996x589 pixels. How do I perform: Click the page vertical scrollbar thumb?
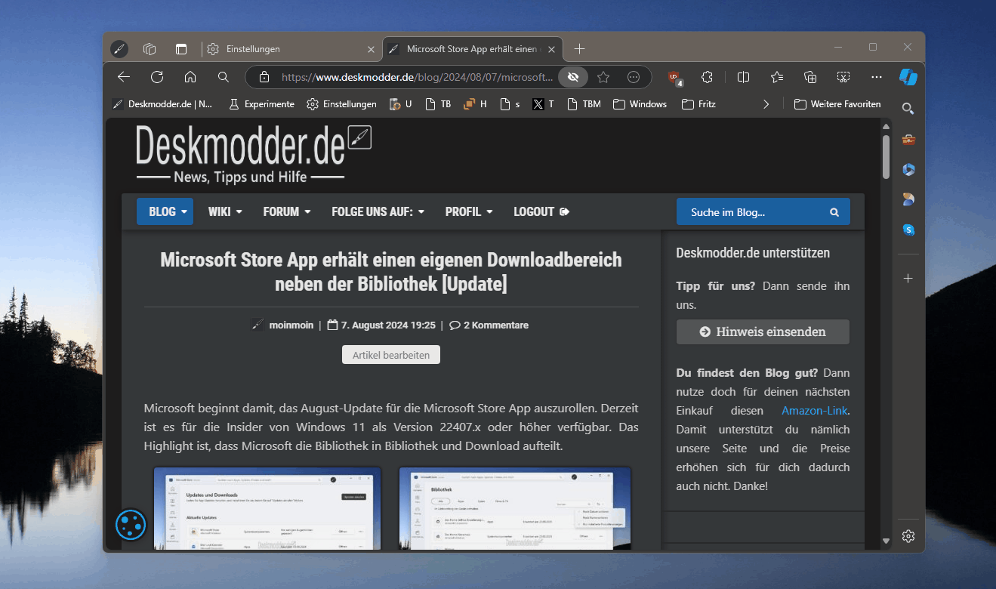click(886, 156)
